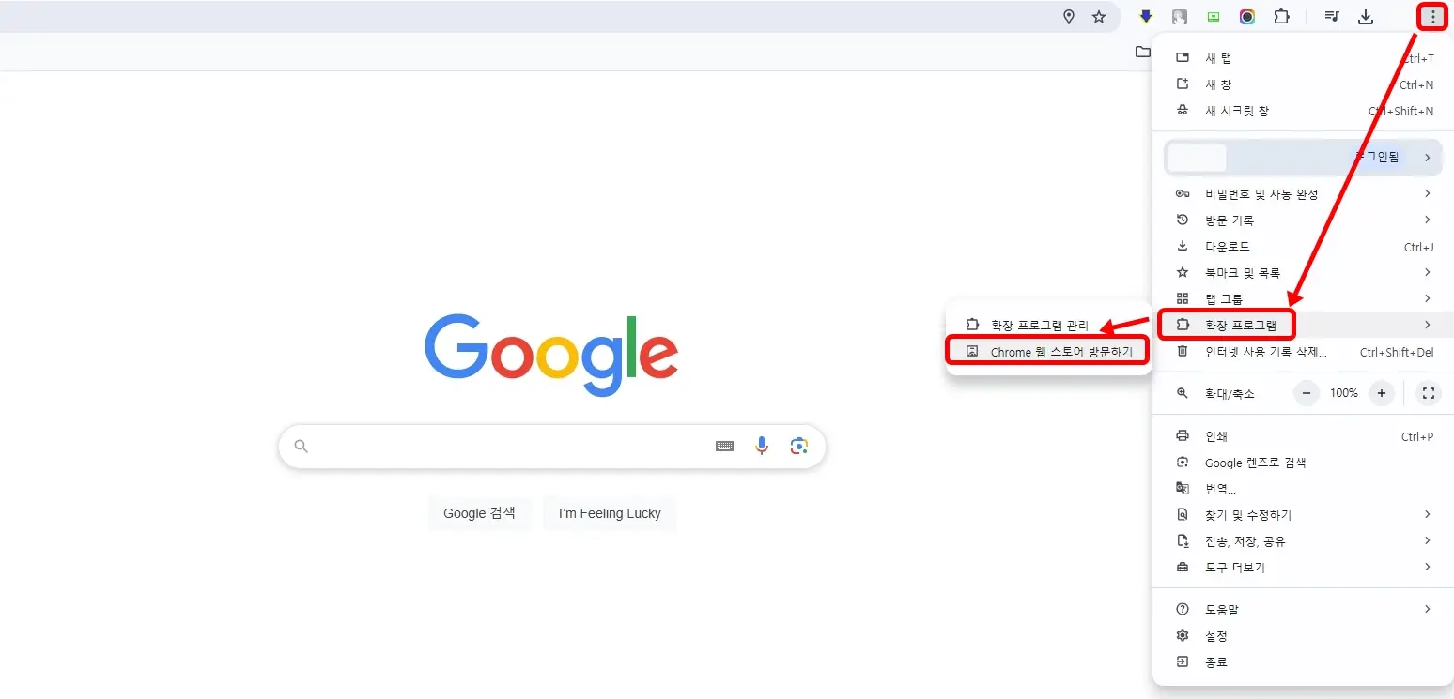
Task: Click the location pin icon in address bar
Action: (x=1069, y=16)
